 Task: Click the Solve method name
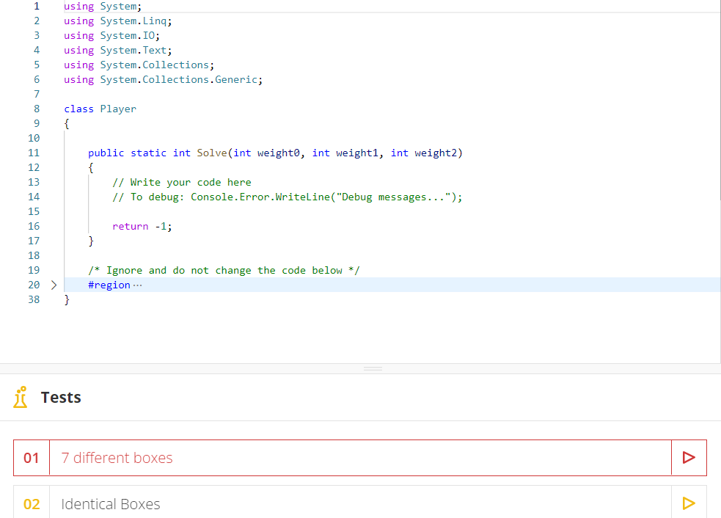click(x=212, y=153)
